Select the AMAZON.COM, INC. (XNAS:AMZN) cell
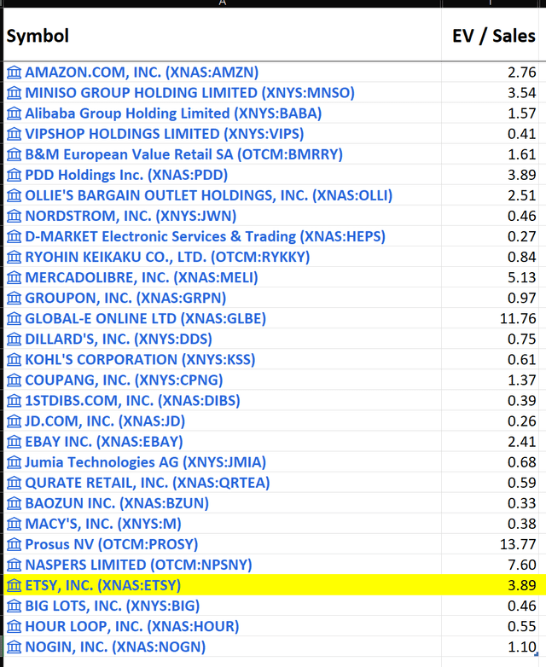 (223, 72)
